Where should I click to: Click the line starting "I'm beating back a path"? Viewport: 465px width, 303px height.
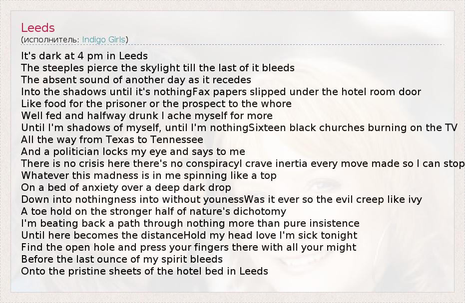tap(190, 223)
